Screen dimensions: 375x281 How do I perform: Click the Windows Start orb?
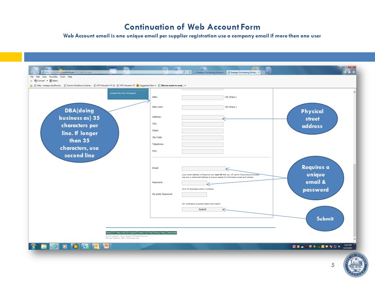[33, 246]
